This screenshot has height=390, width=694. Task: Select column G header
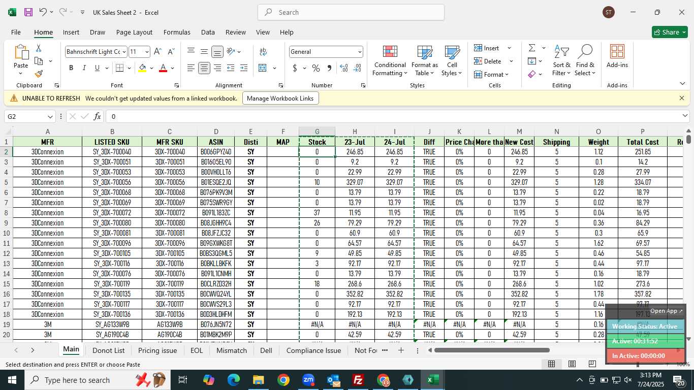317,132
